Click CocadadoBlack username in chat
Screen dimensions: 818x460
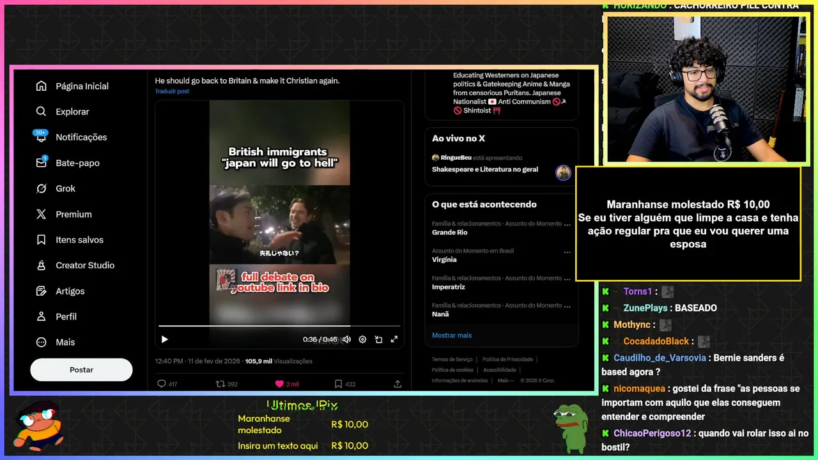[656, 341]
